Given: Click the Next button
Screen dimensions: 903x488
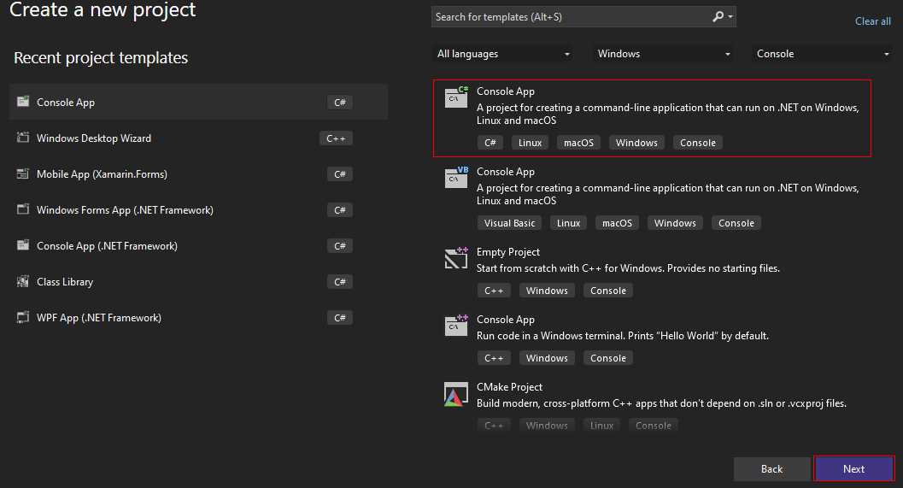Looking at the screenshot, I should pyautogui.click(x=854, y=469).
